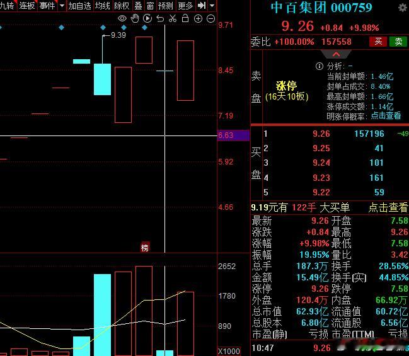Open the 预测 forecast tool
Viewport: 409px width, 356px height.
click(166, 6)
